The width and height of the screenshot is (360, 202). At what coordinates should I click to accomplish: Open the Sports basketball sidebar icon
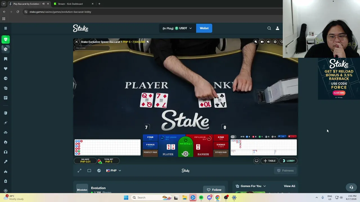tap(6, 49)
